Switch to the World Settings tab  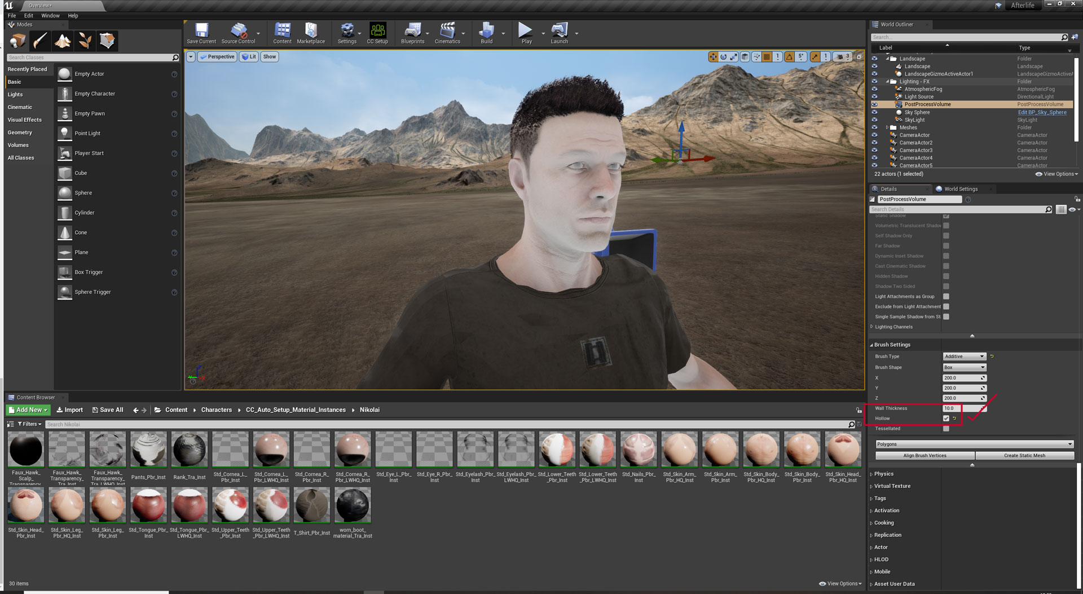[x=961, y=189]
